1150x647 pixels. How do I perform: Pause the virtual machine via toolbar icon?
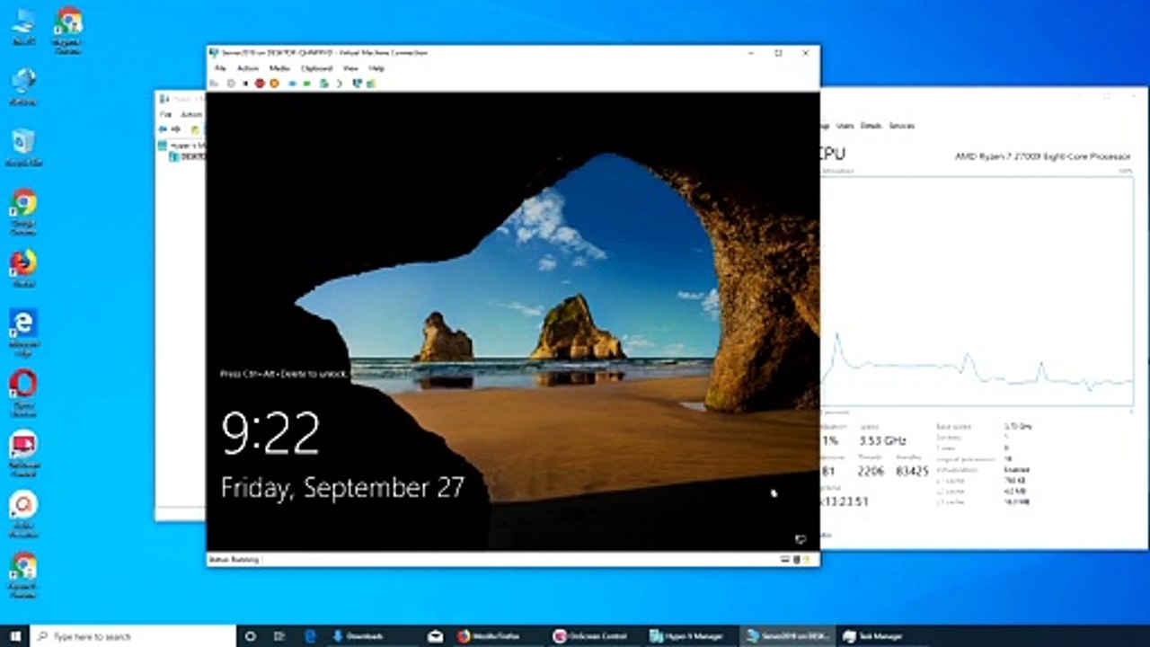pos(292,84)
